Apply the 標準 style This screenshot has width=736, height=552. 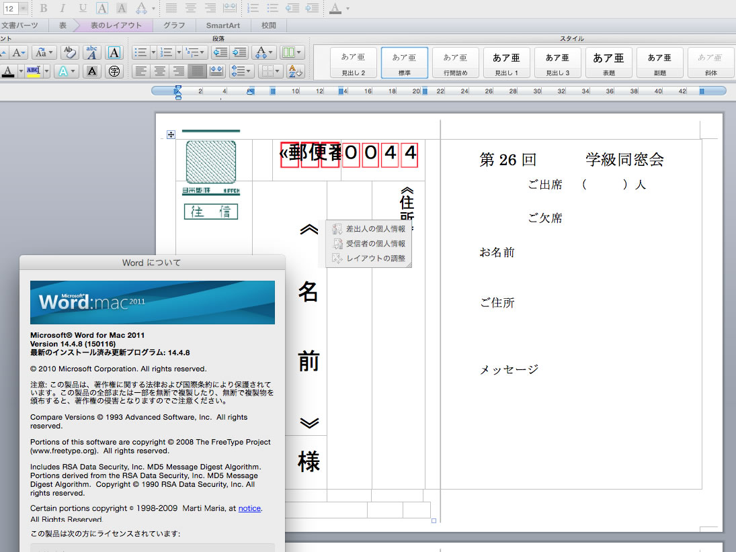[404, 62]
